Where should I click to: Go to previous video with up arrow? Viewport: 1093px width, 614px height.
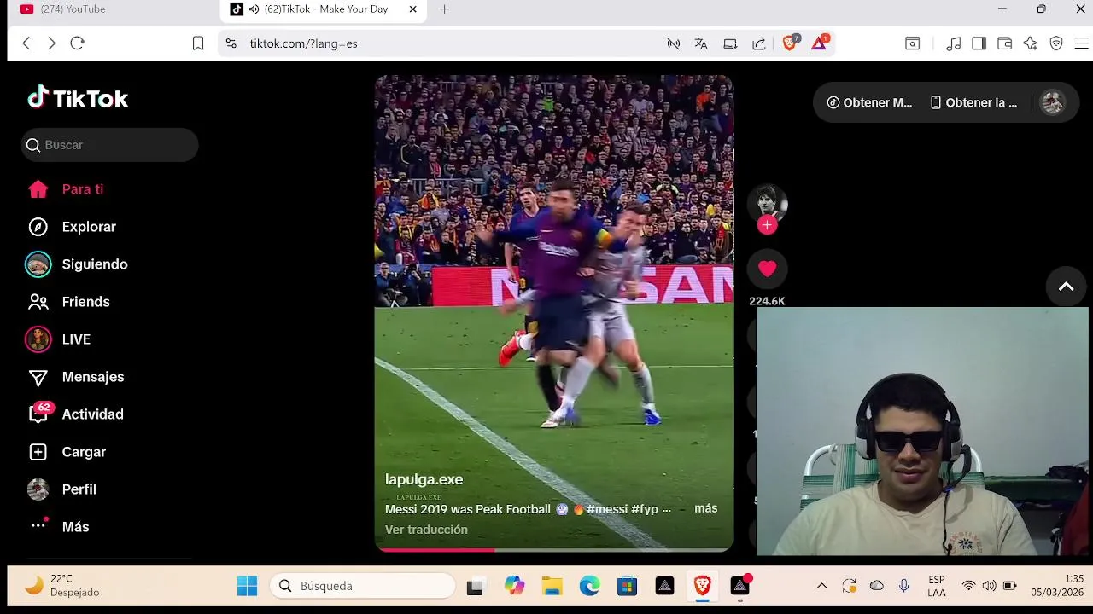pos(1066,287)
